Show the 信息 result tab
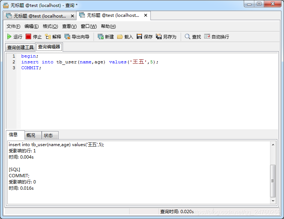This screenshot has height=219, width=284. (15, 135)
